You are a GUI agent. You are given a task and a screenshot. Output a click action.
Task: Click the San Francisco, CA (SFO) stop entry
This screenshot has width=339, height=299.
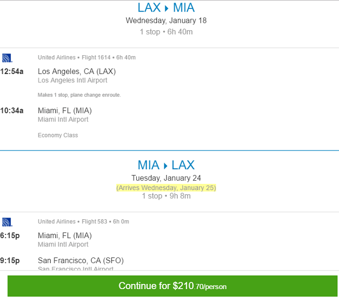coord(81,260)
